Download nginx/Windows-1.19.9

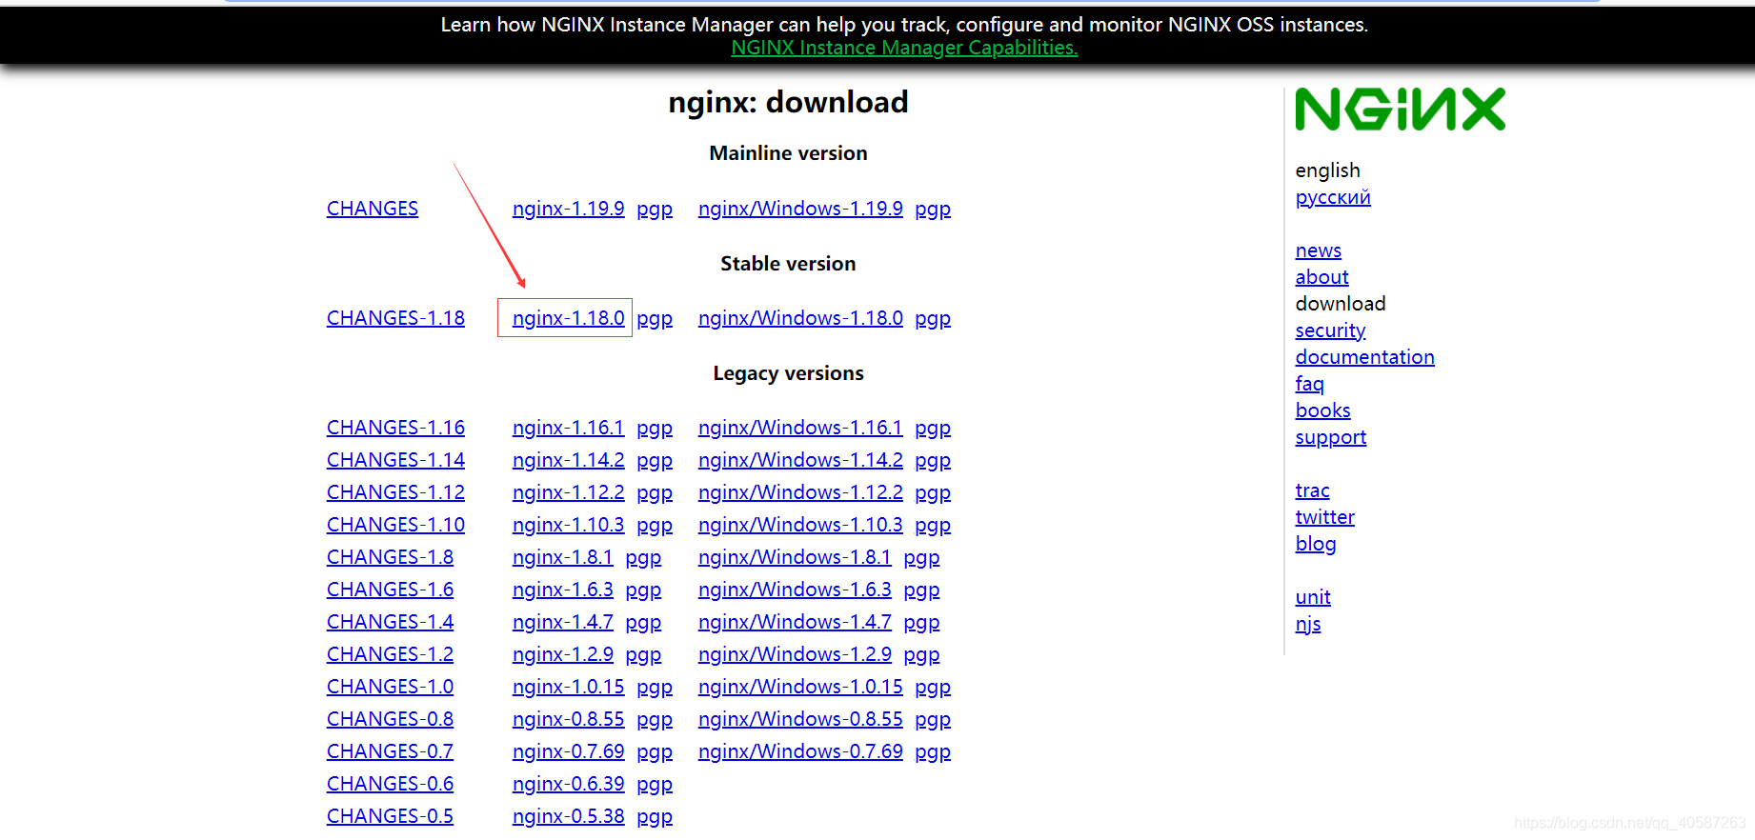click(x=800, y=209)
